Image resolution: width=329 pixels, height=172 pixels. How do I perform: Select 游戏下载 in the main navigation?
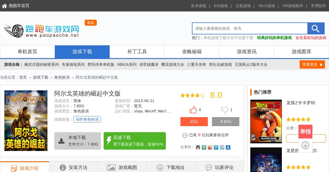[x=82, y=52]
